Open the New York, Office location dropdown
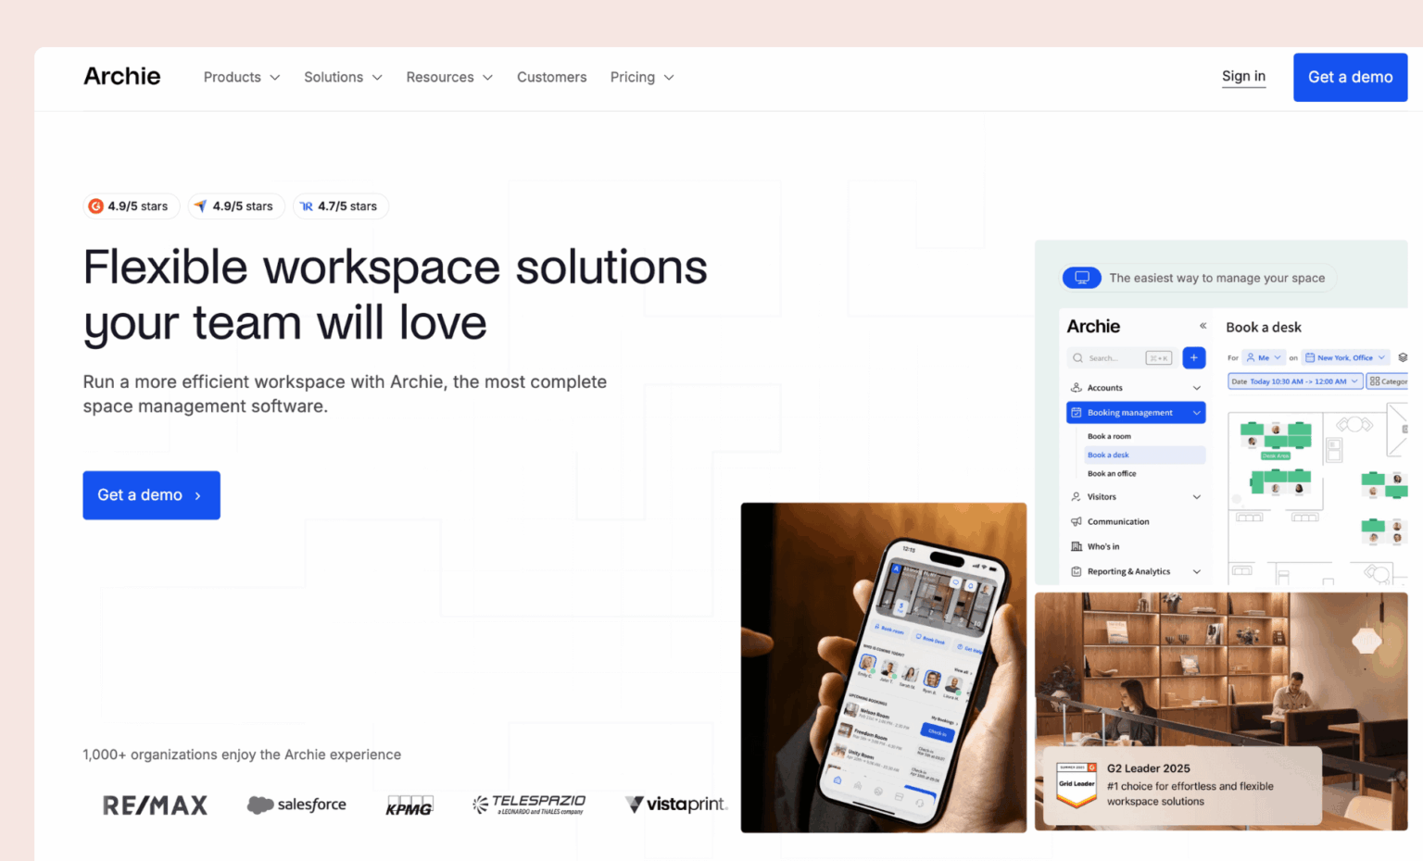Viewport: 1423px width, 861px height. pyautogui.click(x=1345, y=357)
